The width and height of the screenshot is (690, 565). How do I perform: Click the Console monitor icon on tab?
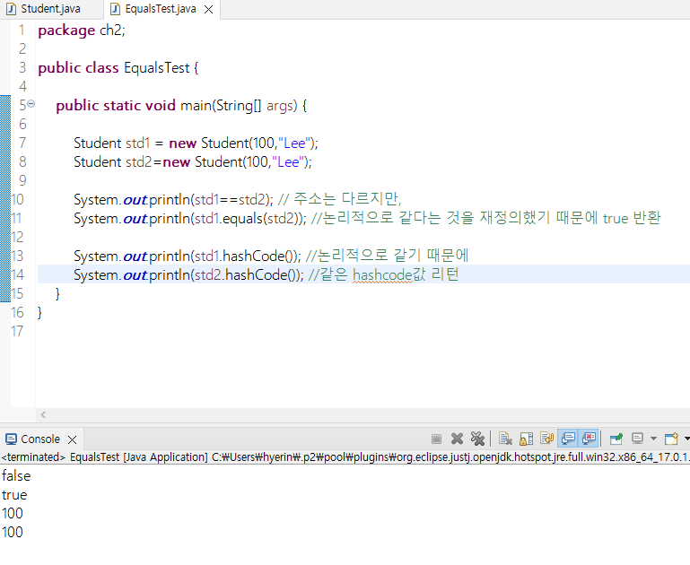click(11, 439)
